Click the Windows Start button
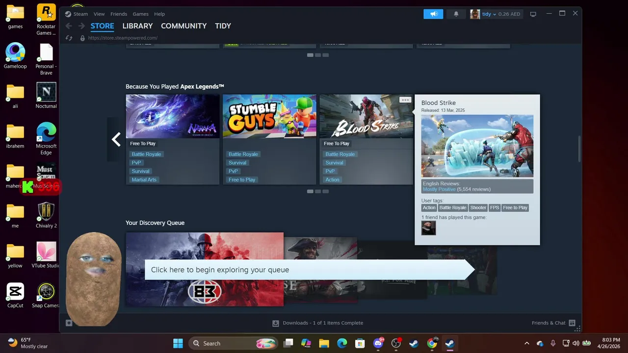 [x=178, y=343]
